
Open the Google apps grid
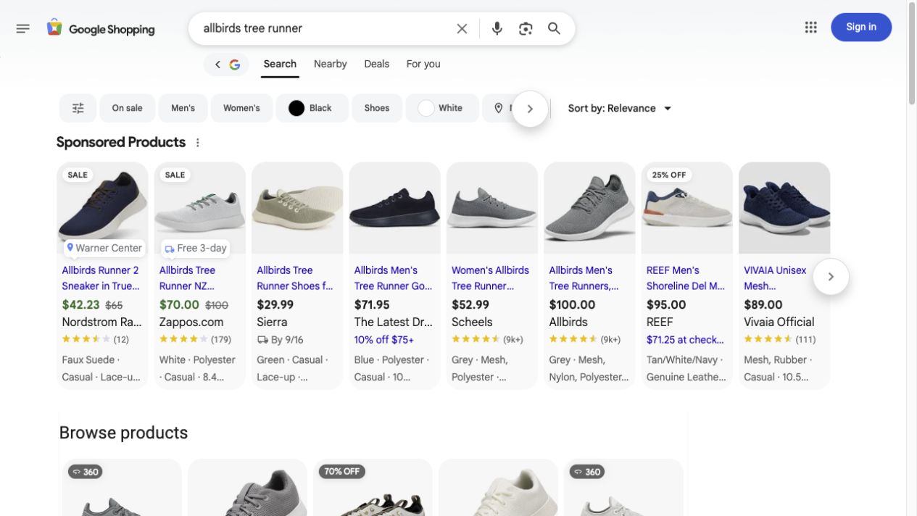pos(810,28)
